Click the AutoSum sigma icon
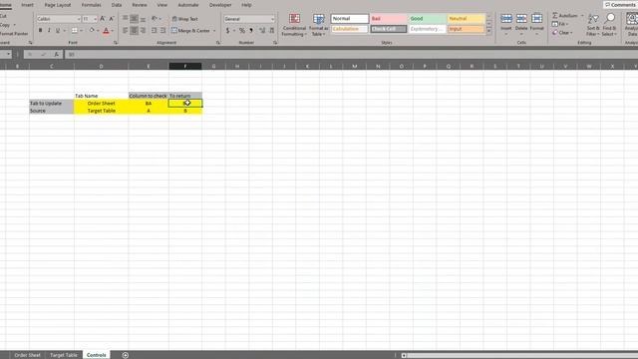Image resolution: width=638 pixels, height=359 pixels. 555,16
